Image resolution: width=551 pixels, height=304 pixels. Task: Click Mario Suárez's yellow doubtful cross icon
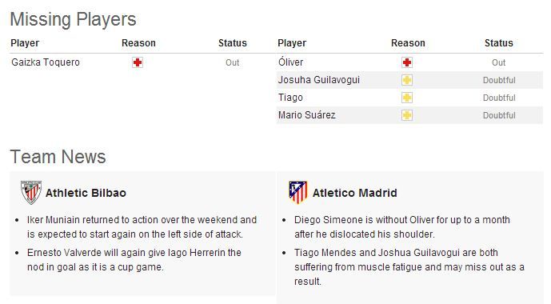(x=407, y=115)
